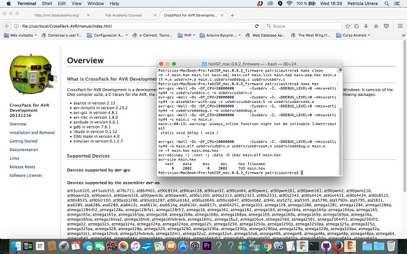This screenshot has width=407, height=254.
Task: Open iBooks from the Dock
Action: coord(171,245)
